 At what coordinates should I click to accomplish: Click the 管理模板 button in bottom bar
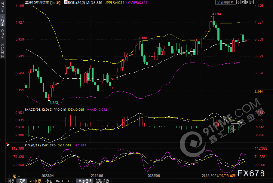102,181
